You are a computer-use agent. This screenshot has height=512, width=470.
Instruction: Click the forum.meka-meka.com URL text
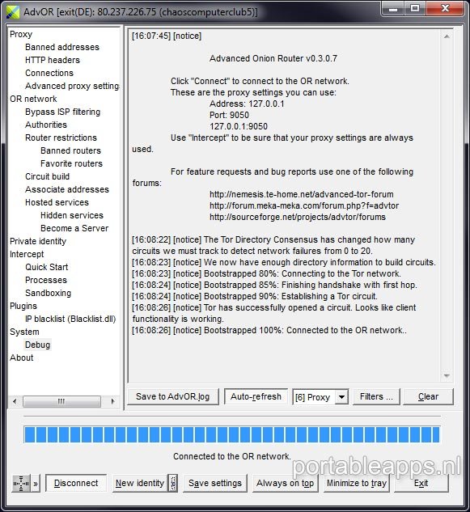pyautogui.click(x=304, y=205)
